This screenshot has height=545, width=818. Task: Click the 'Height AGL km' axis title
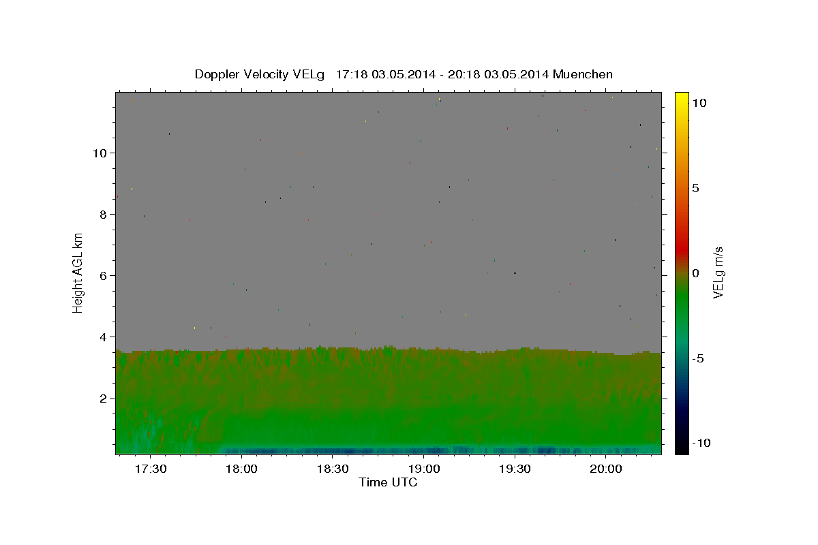(x=78, y=273)
